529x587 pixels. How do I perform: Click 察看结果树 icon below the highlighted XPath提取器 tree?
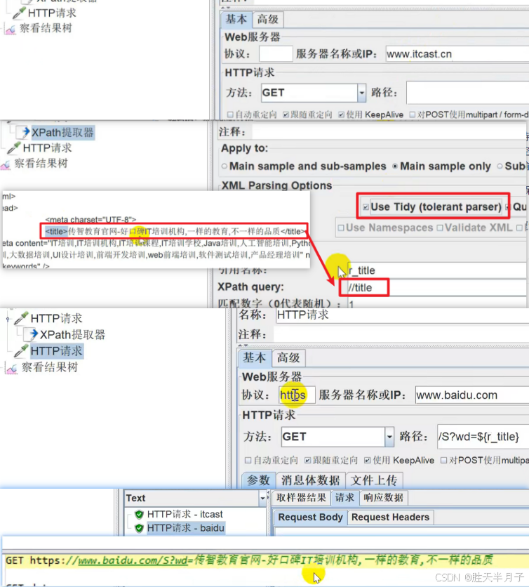point(6,164)
